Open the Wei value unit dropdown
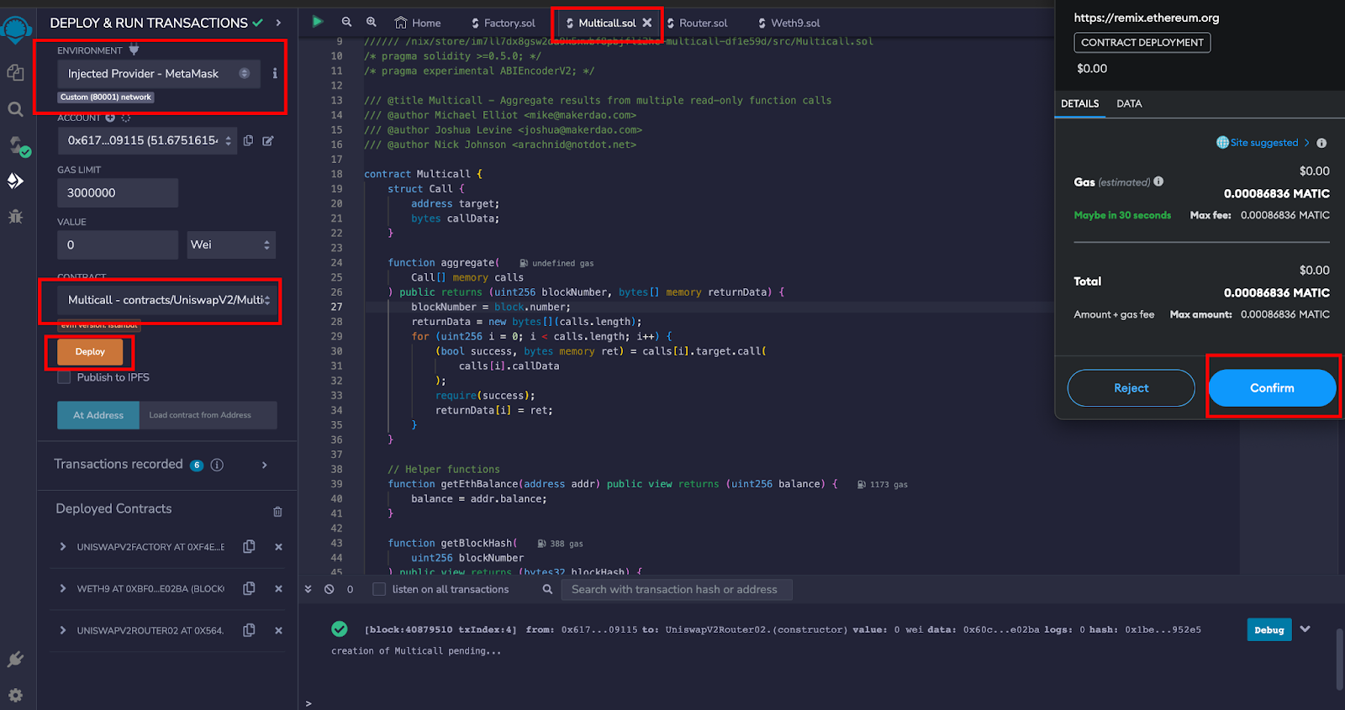1345x710 pixels. click(x=231, y=245)
